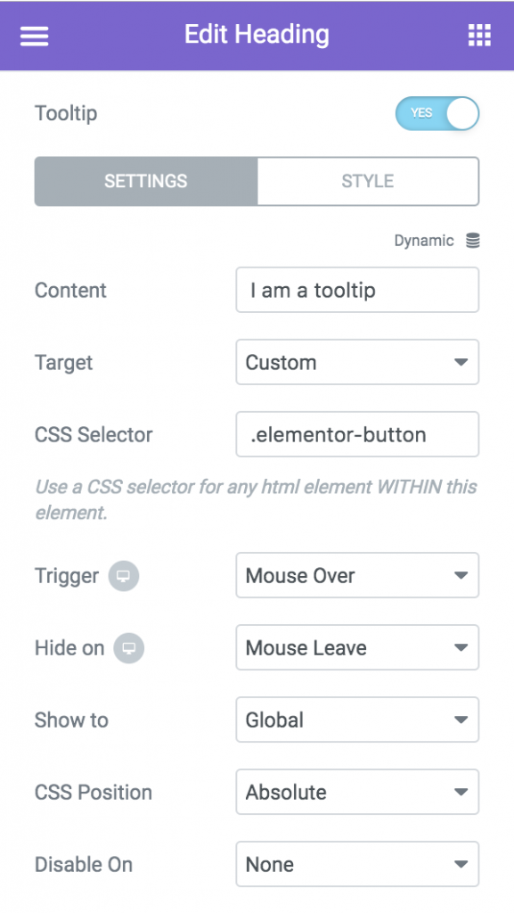Switch to the Settings tab
This screenshot has width=514, height=913.
[x=146, y=181]
